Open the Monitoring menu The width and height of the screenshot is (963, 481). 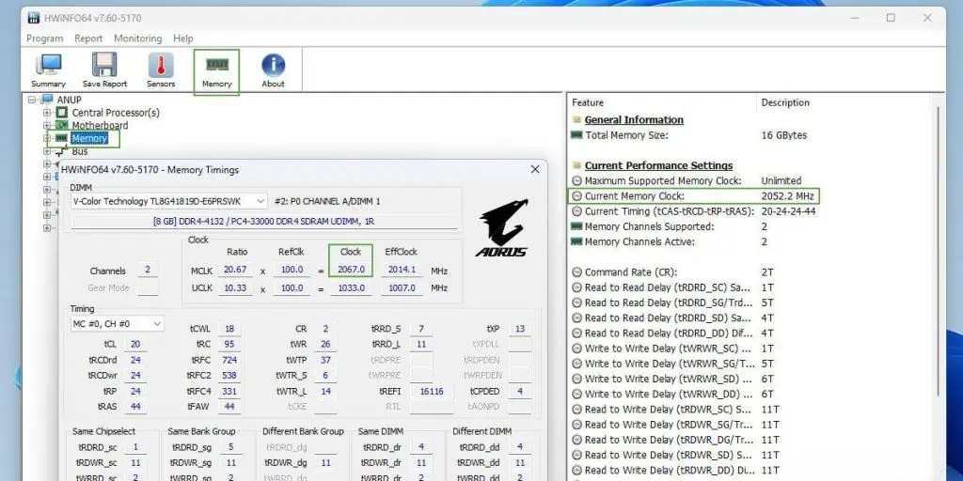click(137, 38)
